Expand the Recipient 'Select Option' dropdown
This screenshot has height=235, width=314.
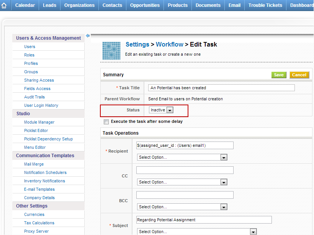tap(182, 157)
